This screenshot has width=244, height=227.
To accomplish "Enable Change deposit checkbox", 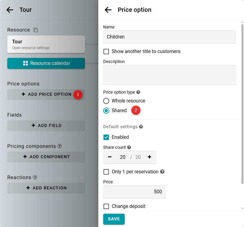I will point(106,206).
